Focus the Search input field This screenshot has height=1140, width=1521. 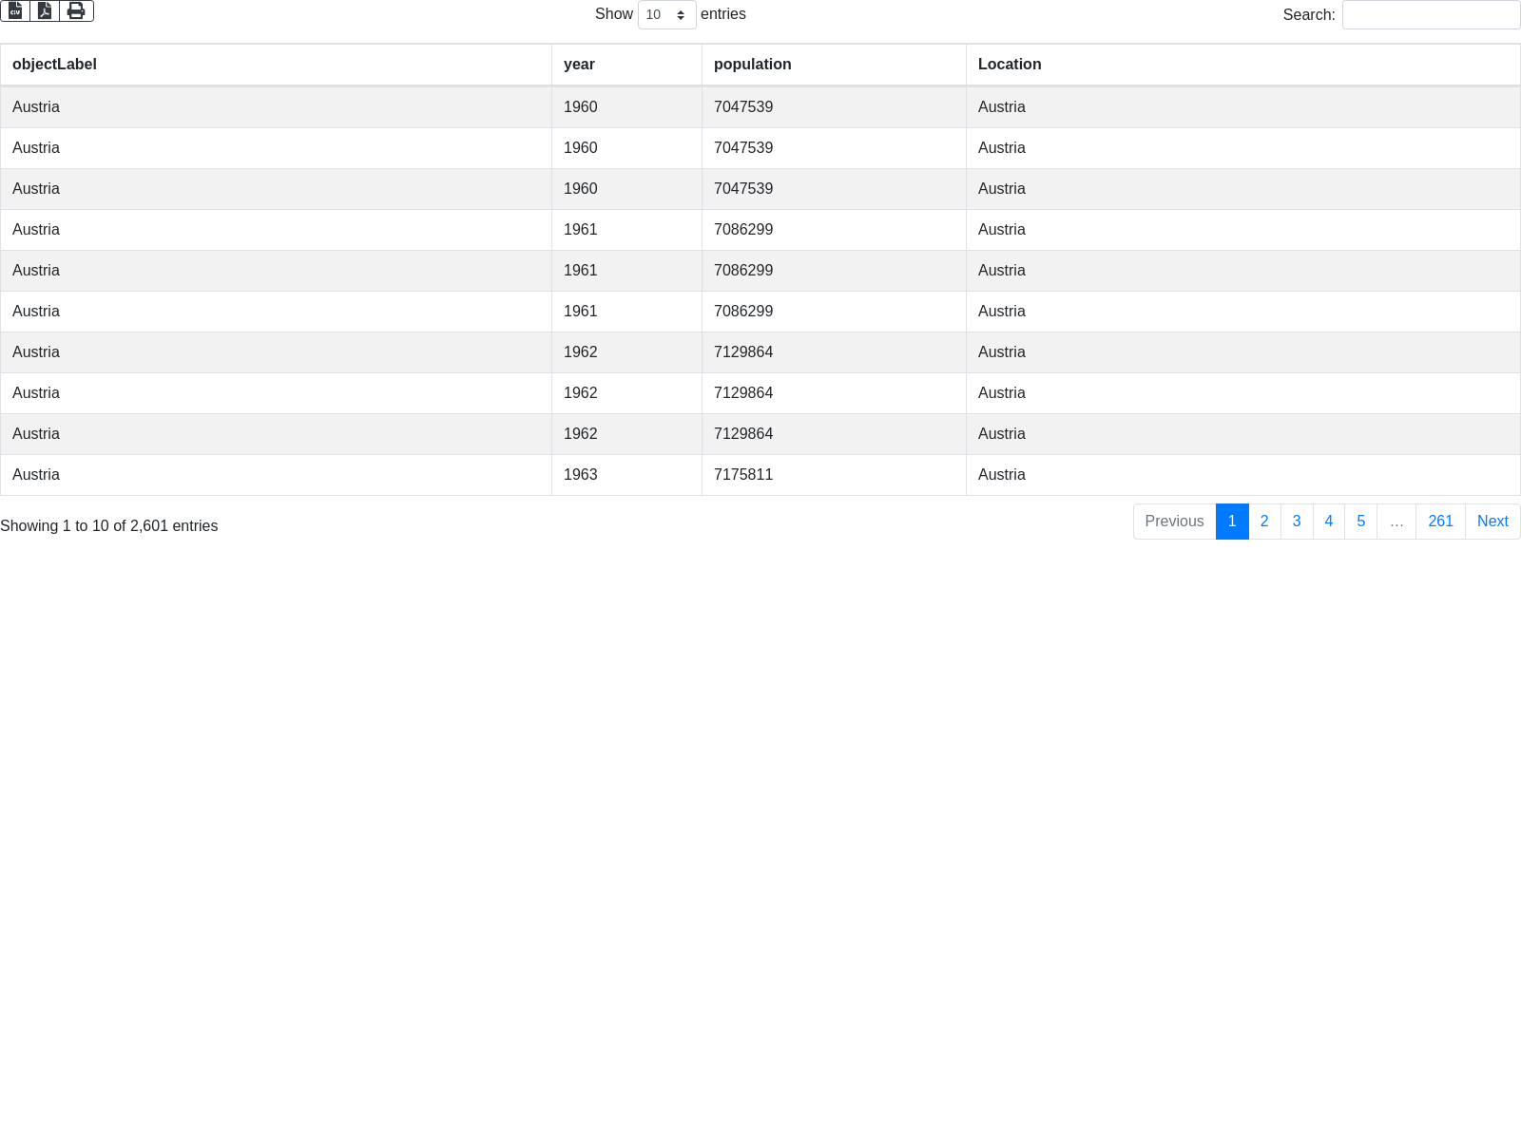click(x=1431, y=14)
